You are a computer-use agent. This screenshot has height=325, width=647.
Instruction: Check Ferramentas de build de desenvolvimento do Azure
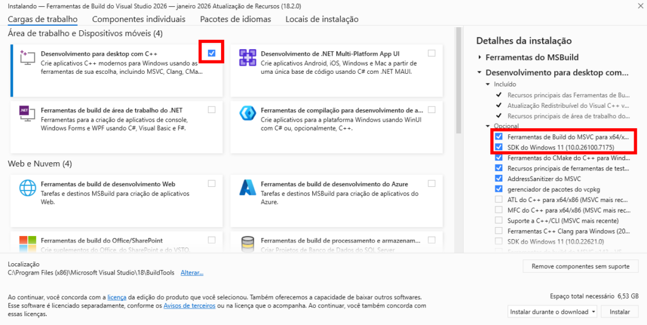tap(432, 183)
